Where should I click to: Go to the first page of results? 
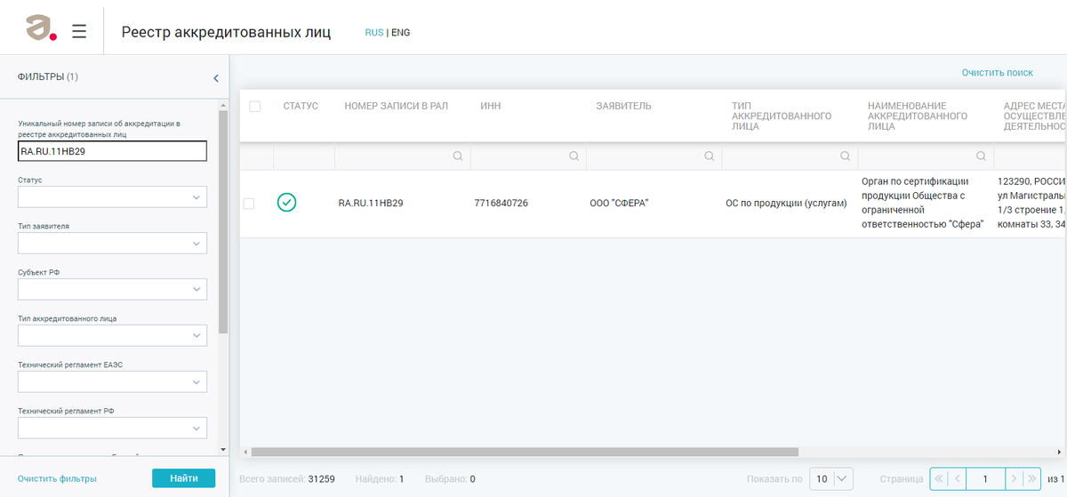[939, 478]
